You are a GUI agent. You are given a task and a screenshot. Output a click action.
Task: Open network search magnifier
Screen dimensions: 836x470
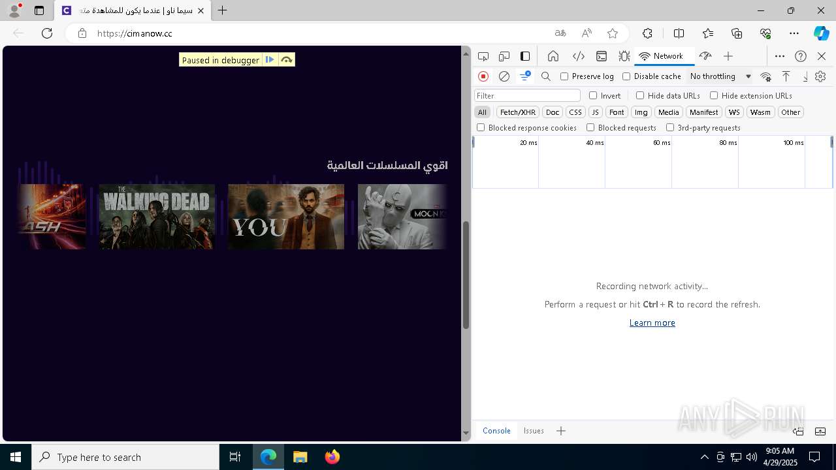546,76
